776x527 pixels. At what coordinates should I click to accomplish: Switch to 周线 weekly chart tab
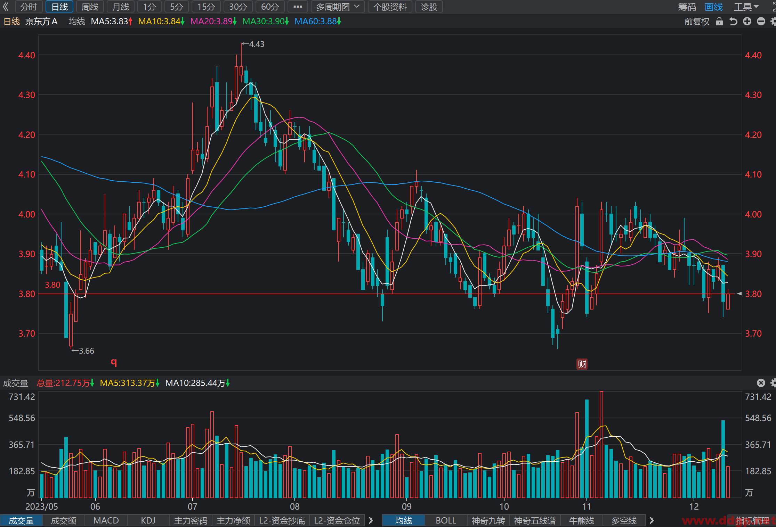pyautogui.click(x=90, y=7)
